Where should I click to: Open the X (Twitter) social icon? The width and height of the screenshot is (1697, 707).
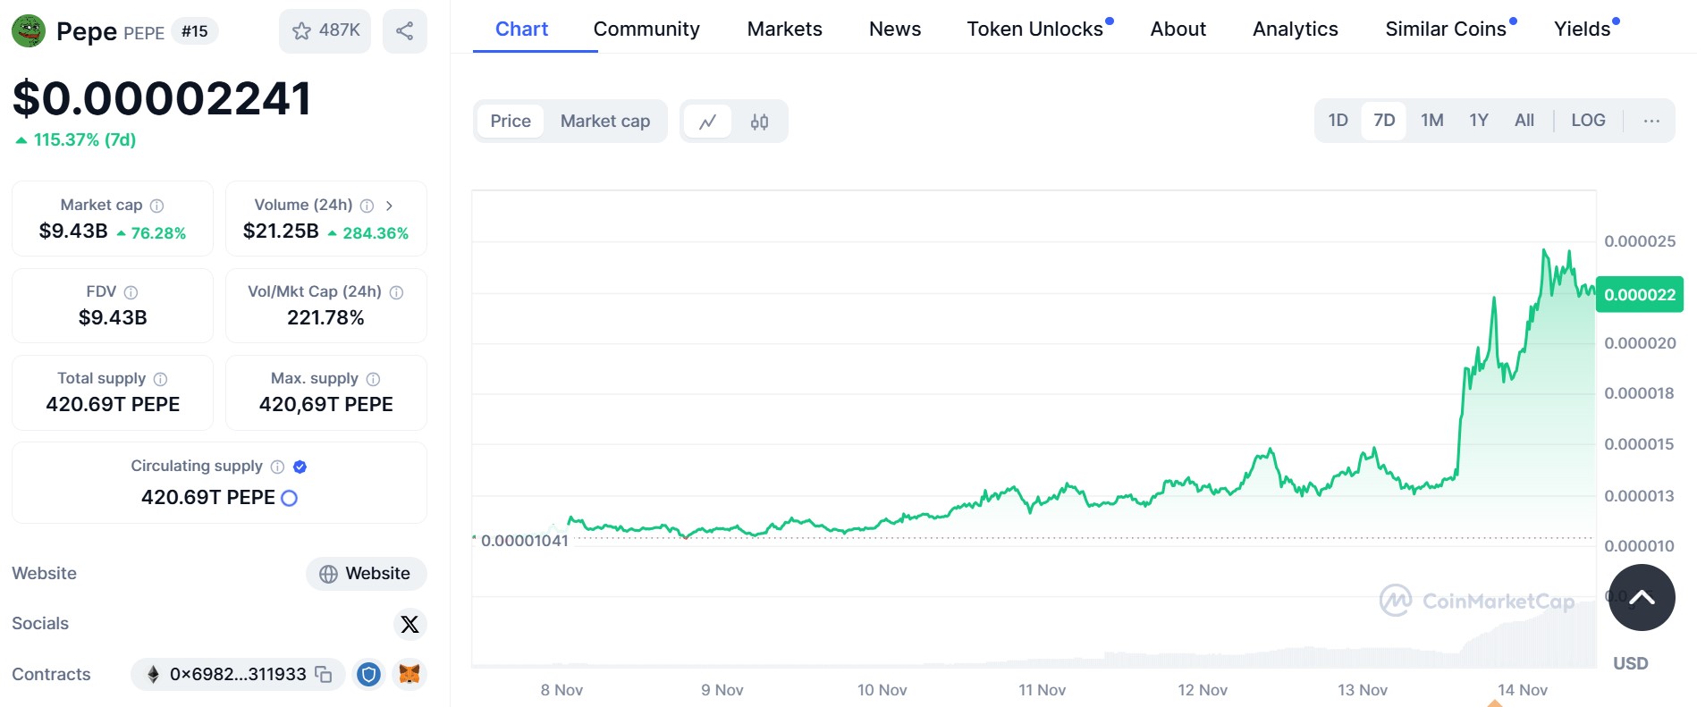pyautogui.click(x=409, y=624)
